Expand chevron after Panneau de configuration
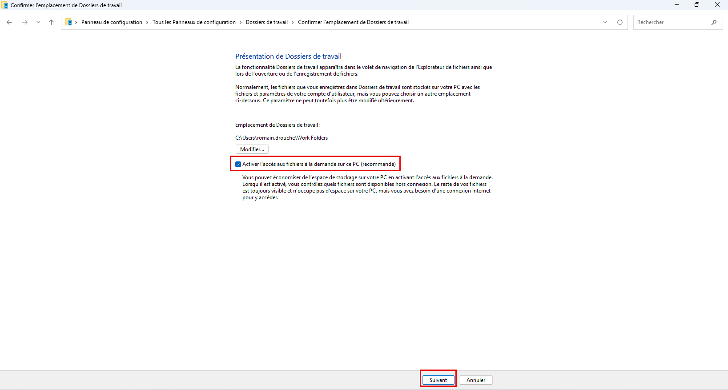The width and height of the screenshot is (728, 390). click(x=147, y=22)
